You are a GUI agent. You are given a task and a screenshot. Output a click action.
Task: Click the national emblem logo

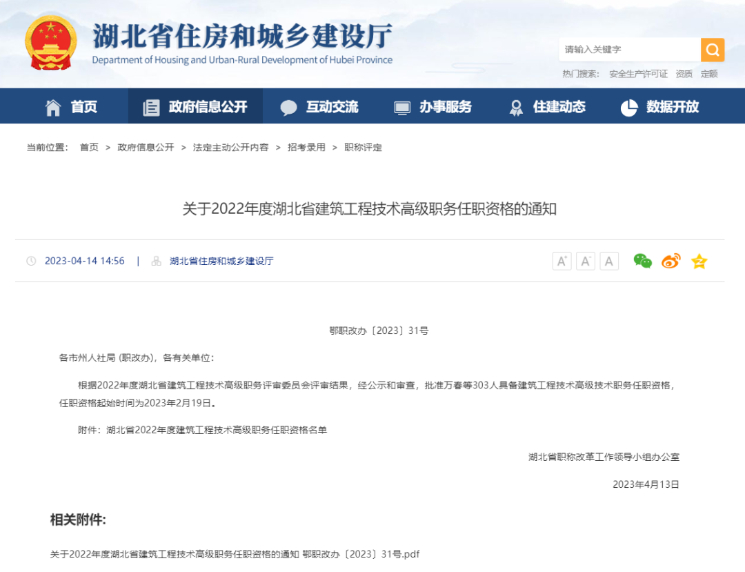click(x=51, y=43)
